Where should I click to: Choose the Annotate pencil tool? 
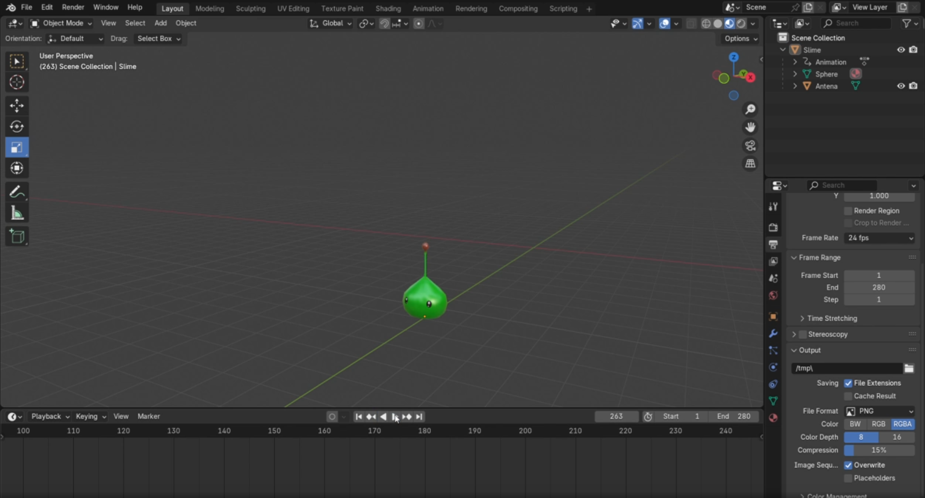coord(17,192)
